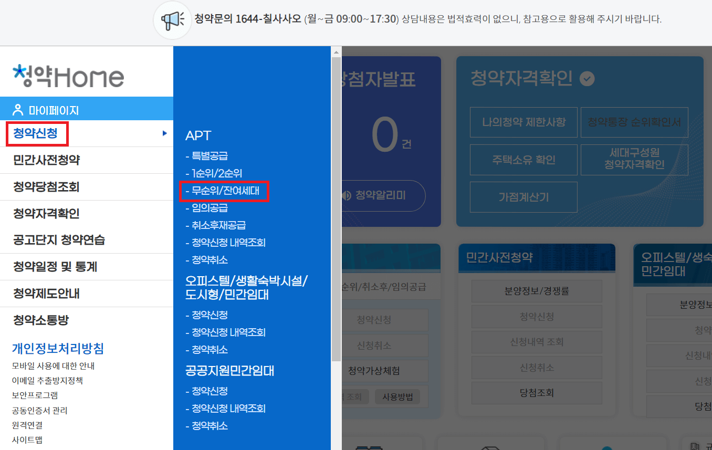Open the 민간사전청약 sidebar menu item
The width and height of the screenshot is (712, 450).
[x=46, y=160]
